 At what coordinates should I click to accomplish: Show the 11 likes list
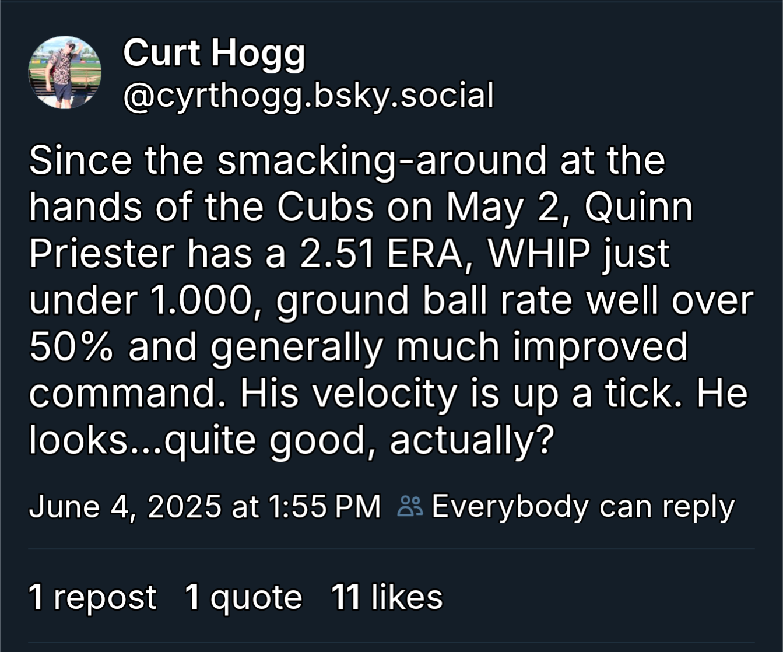387,597
